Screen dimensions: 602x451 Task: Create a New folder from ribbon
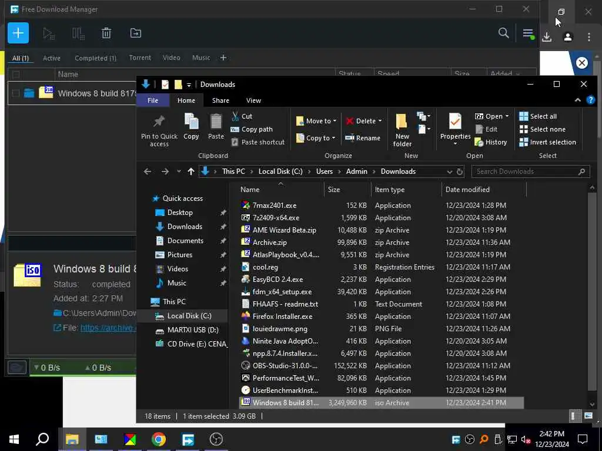point(402,130)
